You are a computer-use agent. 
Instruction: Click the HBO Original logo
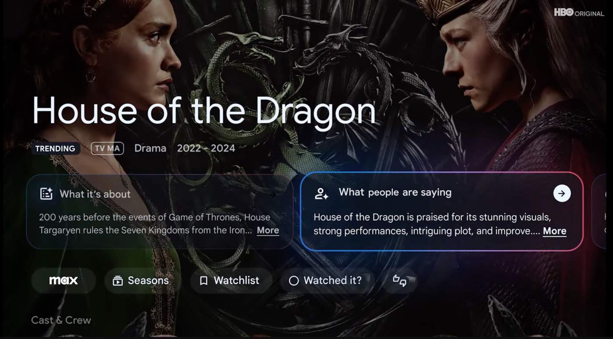[x=579, y=13]
